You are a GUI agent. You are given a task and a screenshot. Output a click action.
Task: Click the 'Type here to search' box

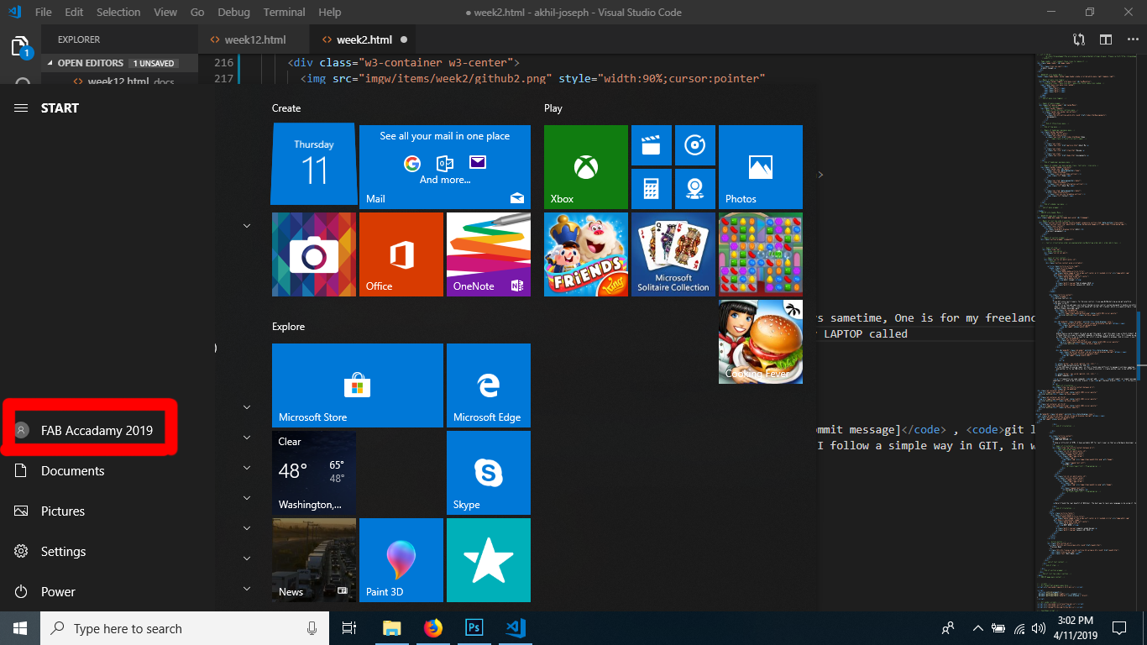(x=184, y=628)
